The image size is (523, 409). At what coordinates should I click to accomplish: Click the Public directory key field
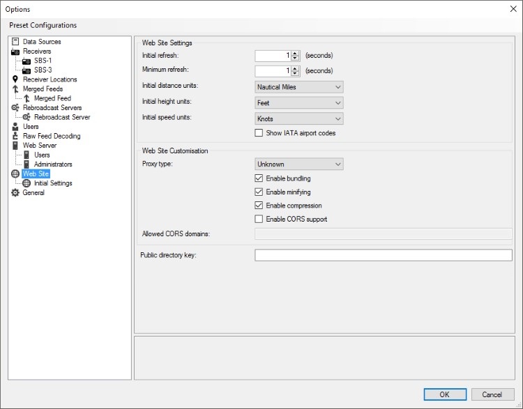[x=384, y=255]
